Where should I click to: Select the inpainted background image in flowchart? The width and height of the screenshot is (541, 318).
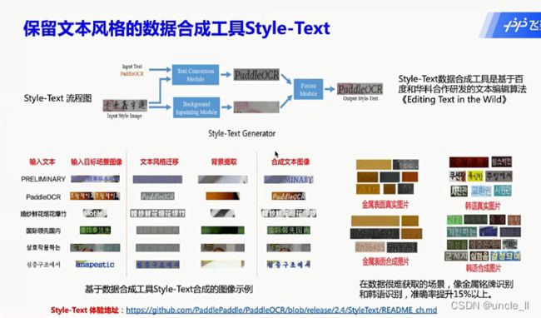(256, 107)
